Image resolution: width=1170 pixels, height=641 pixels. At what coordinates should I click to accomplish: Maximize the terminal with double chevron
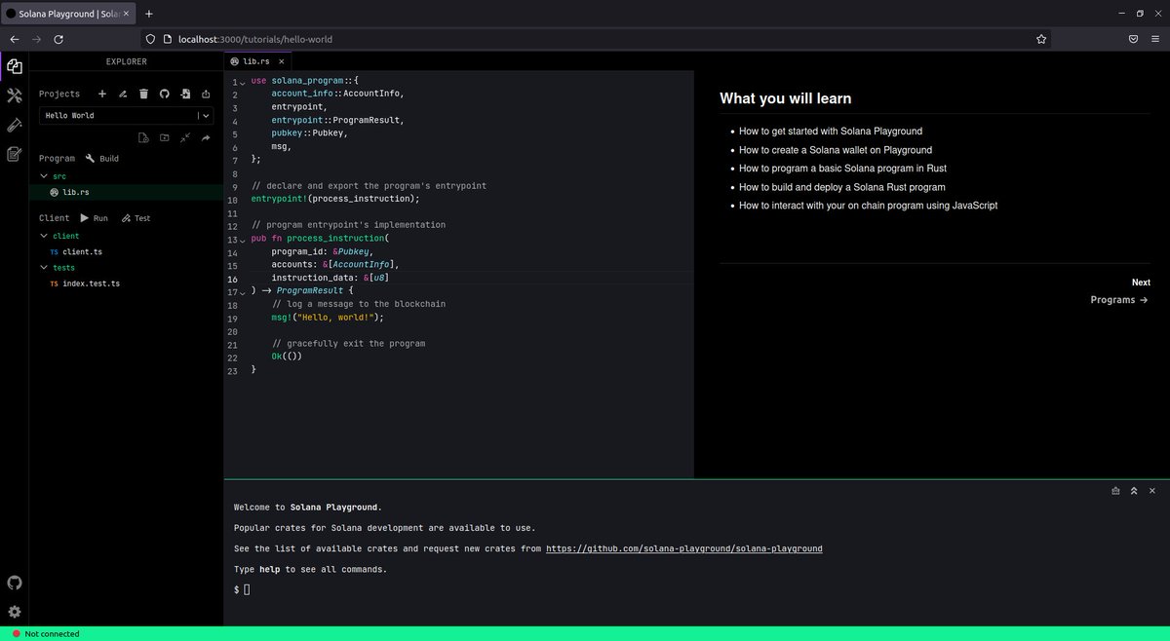click(x=1134, y=491)
